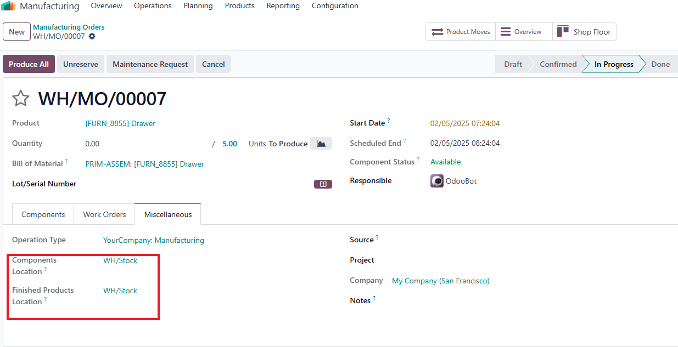This screenshot has height=347, width=678.
Task: Click the Cancel button
Action: coord(214,64)
